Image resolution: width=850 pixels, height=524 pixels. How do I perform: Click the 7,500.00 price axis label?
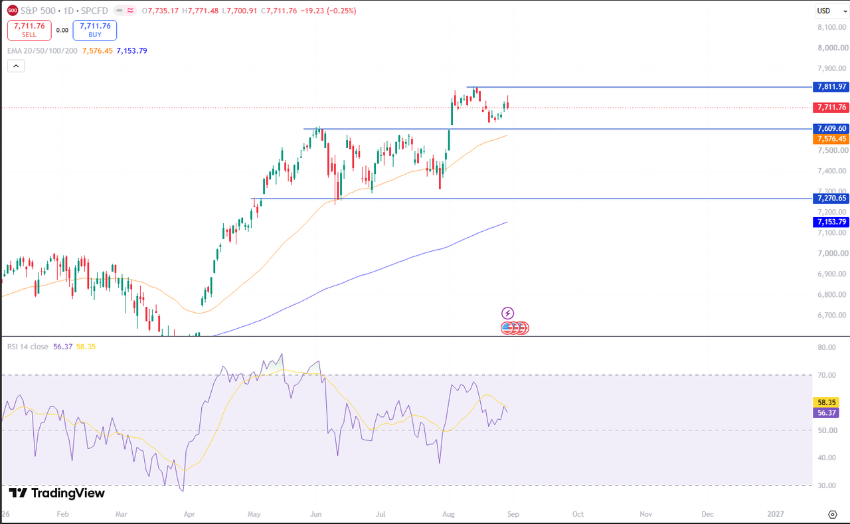point(833,151)
